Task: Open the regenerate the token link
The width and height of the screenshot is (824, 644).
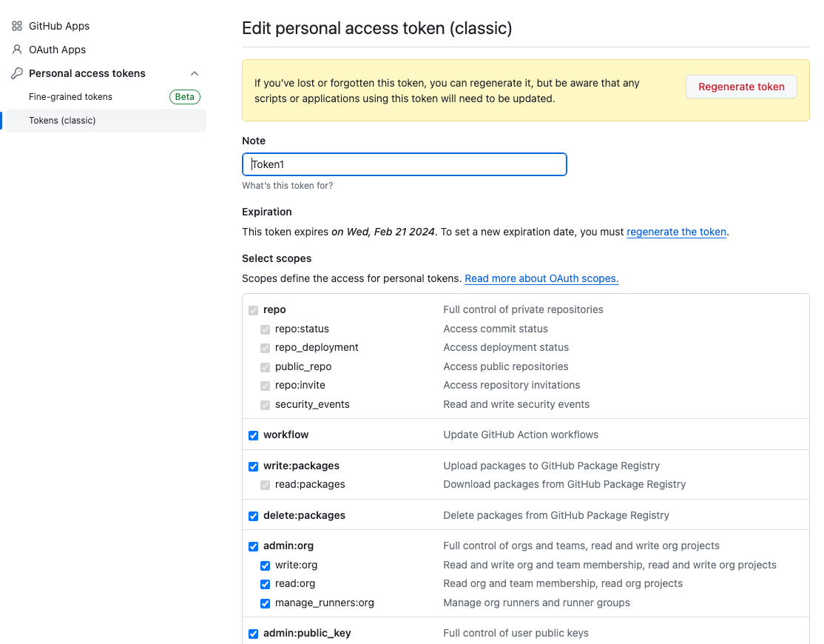Action: 676,232
